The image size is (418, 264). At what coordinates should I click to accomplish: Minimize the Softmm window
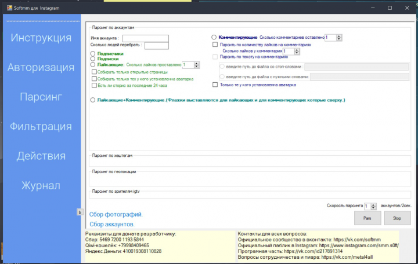(373, 8)
